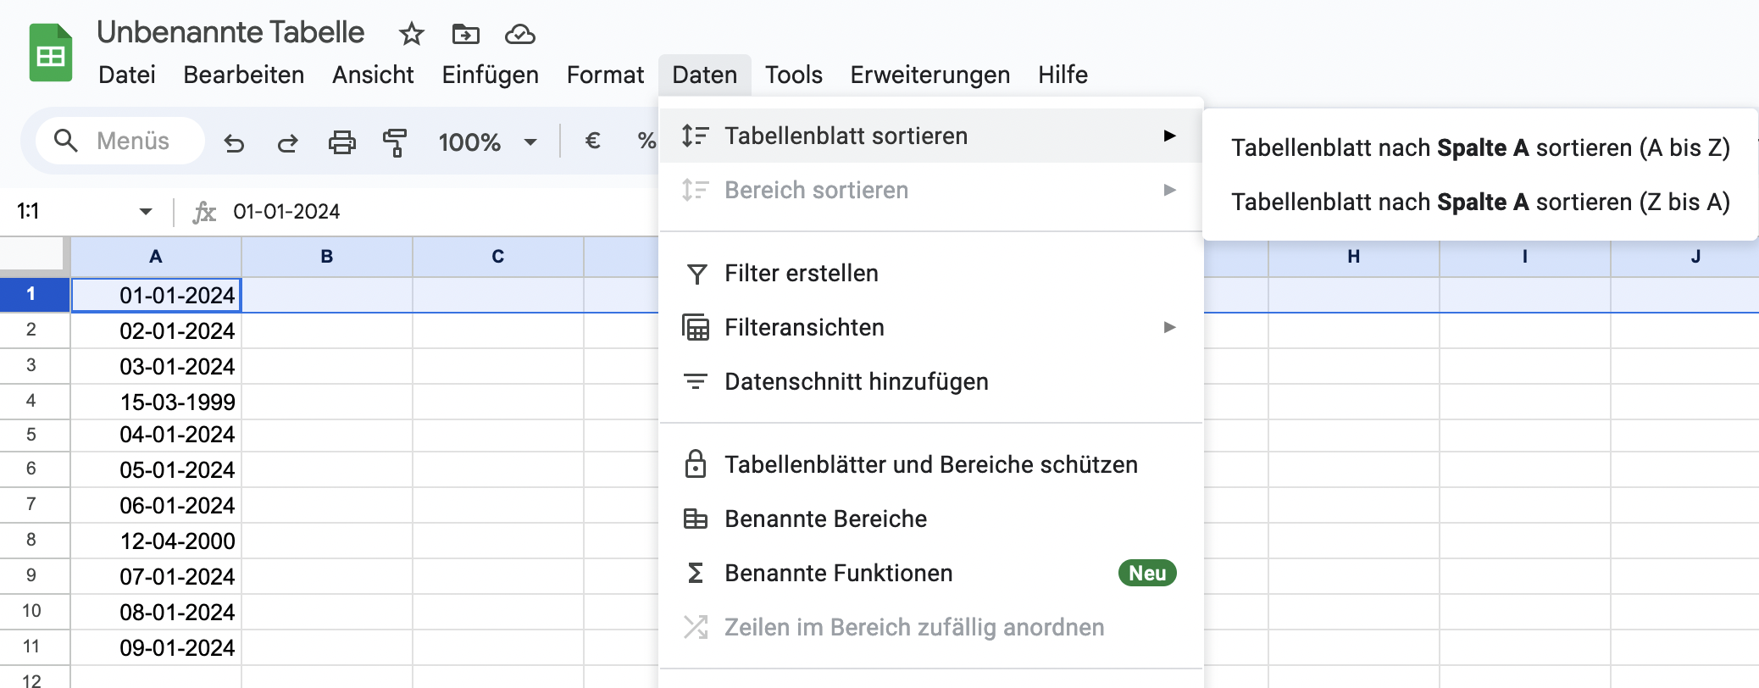Click the Menüs search field

click(x=119, y=141)
